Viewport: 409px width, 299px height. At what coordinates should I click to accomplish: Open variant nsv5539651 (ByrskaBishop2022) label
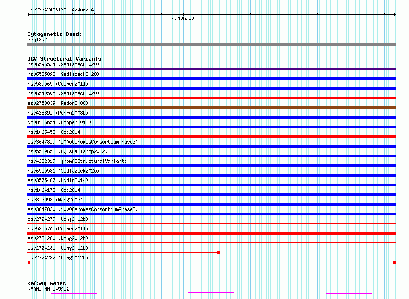point(68,151)
